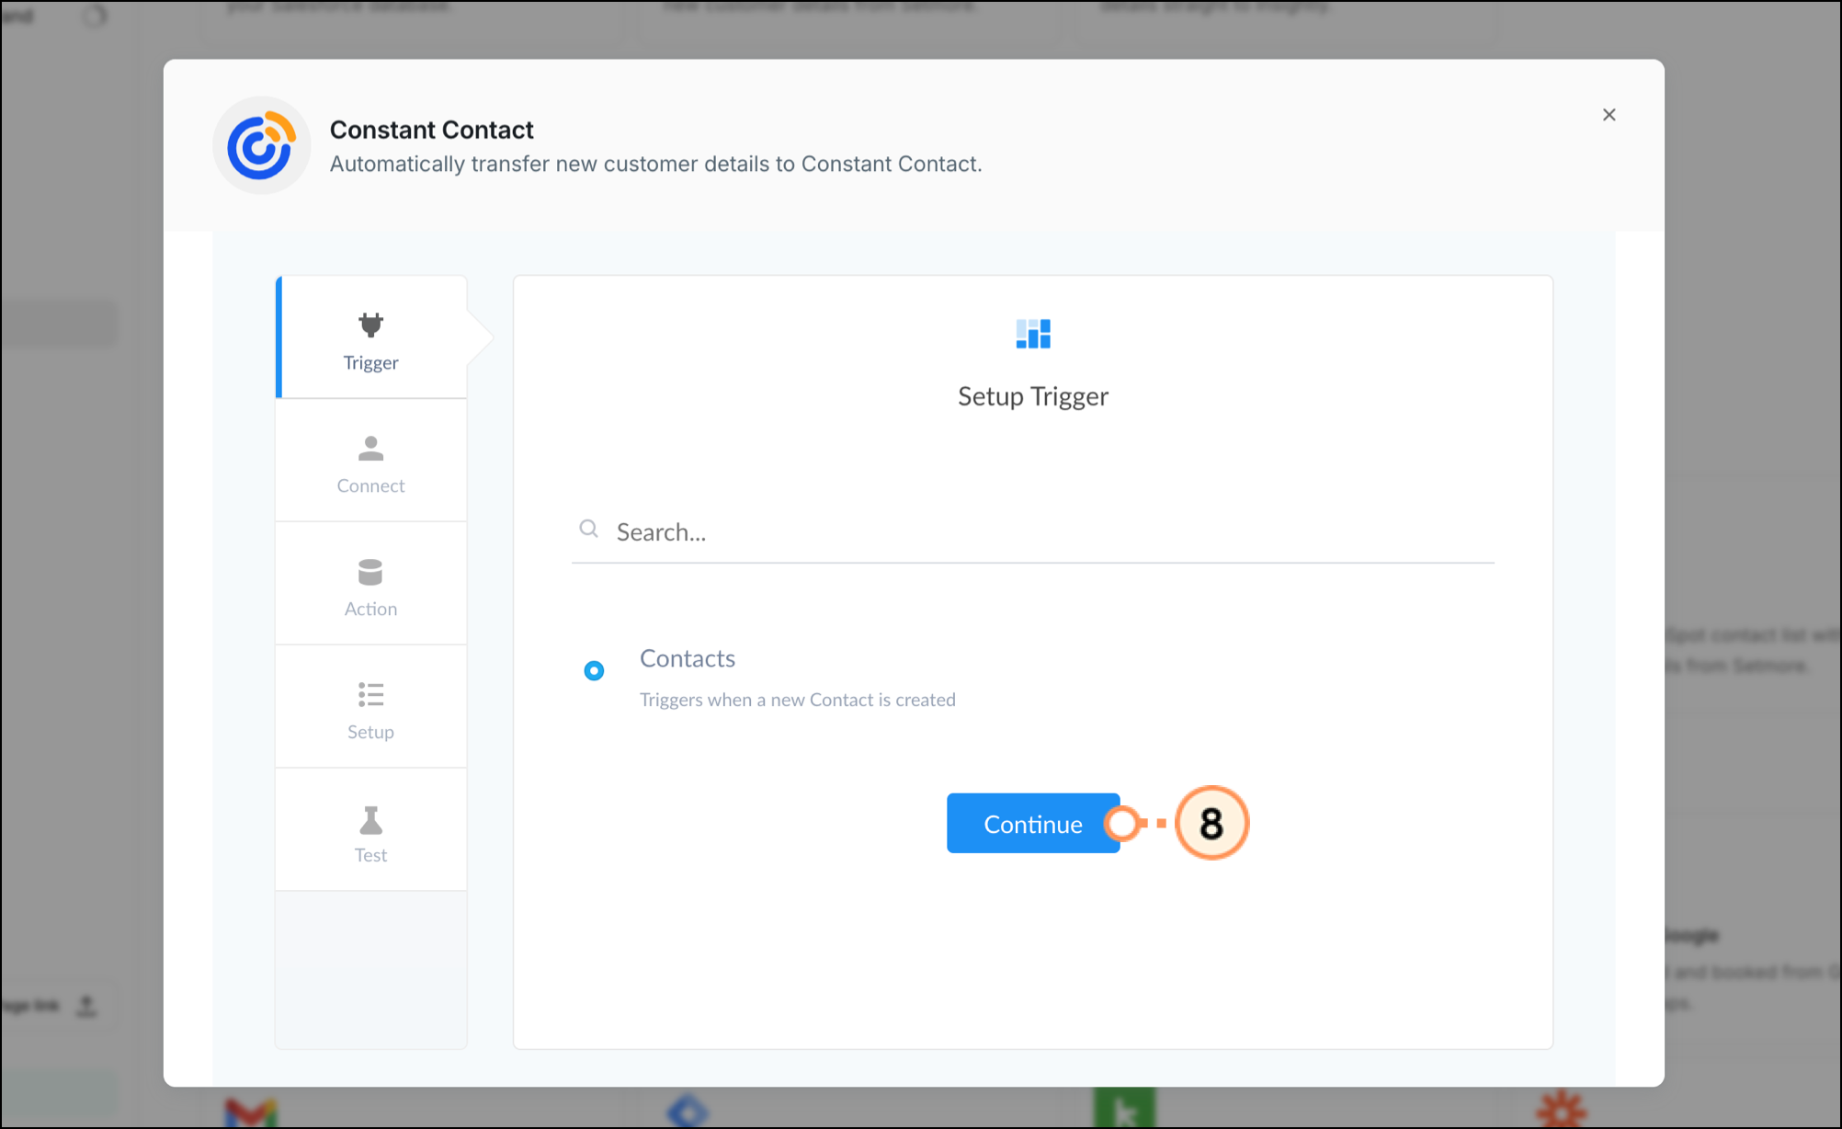The image size is (1842, 1129).
Task: Select the Contacts radio button
Action: point(594,670)
